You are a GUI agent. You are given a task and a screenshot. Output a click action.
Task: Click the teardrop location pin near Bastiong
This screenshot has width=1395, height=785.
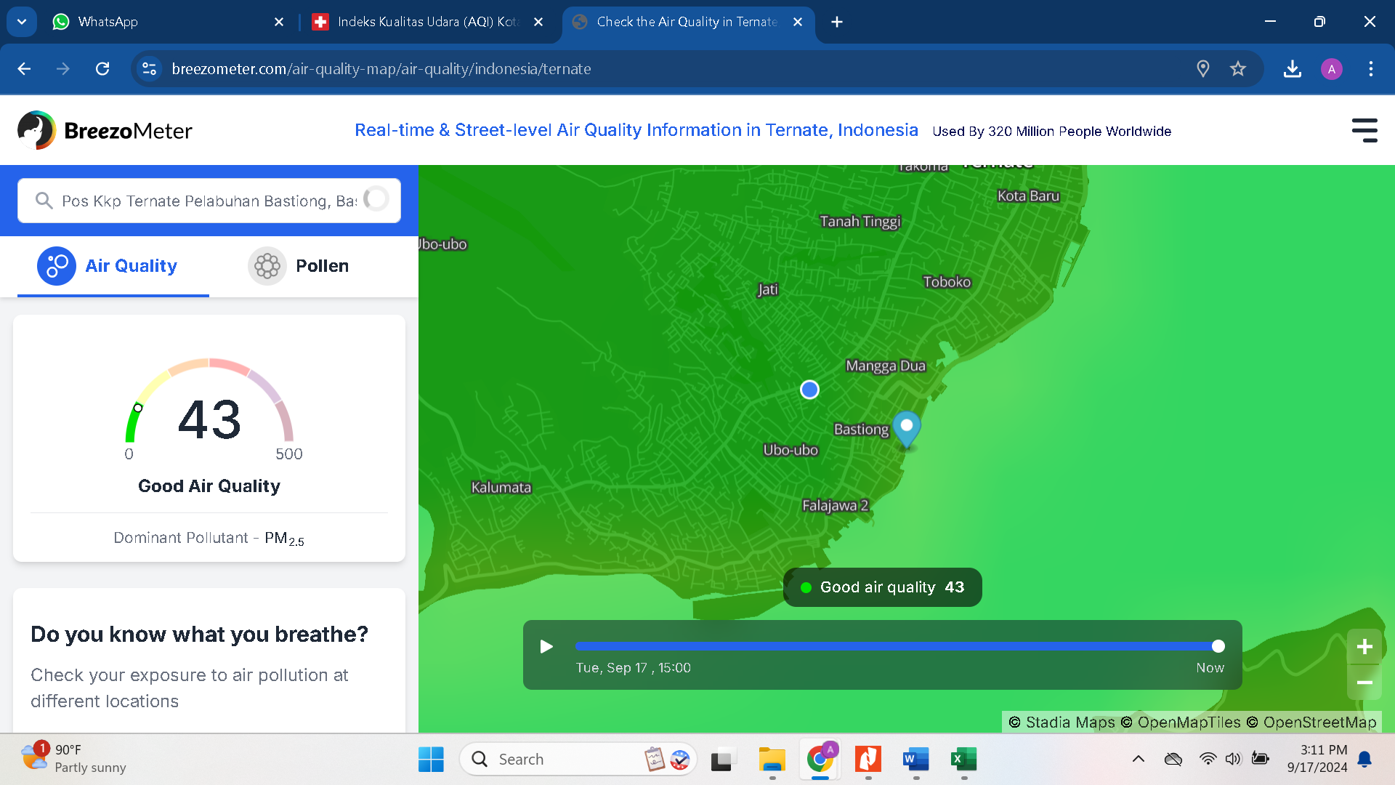pyautogui.click(x=906, y=429)
